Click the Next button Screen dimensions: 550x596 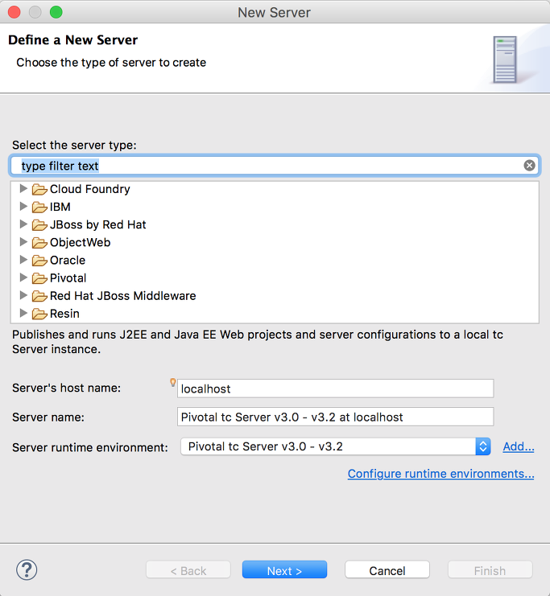(284, 570)
